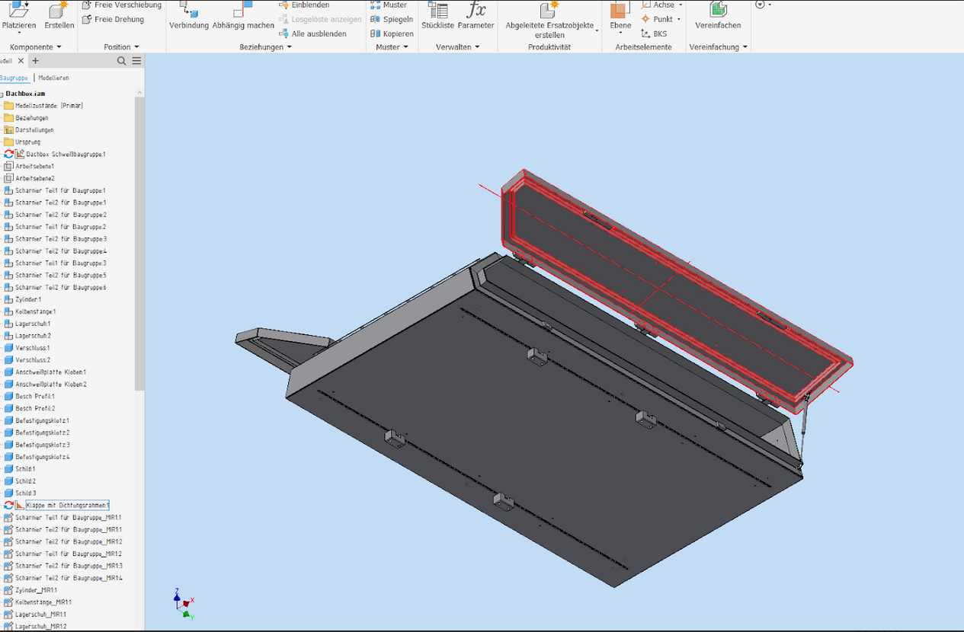Click the Platzieren component tool
Screen dimensions: 964x632
19,17
